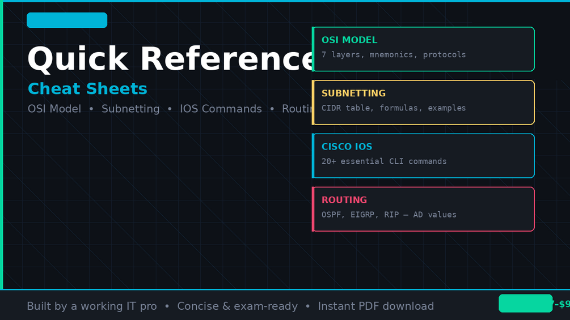The image size is (570, 320).
Task: Click the green price text beside the footer button
Action: click(561, 304)
